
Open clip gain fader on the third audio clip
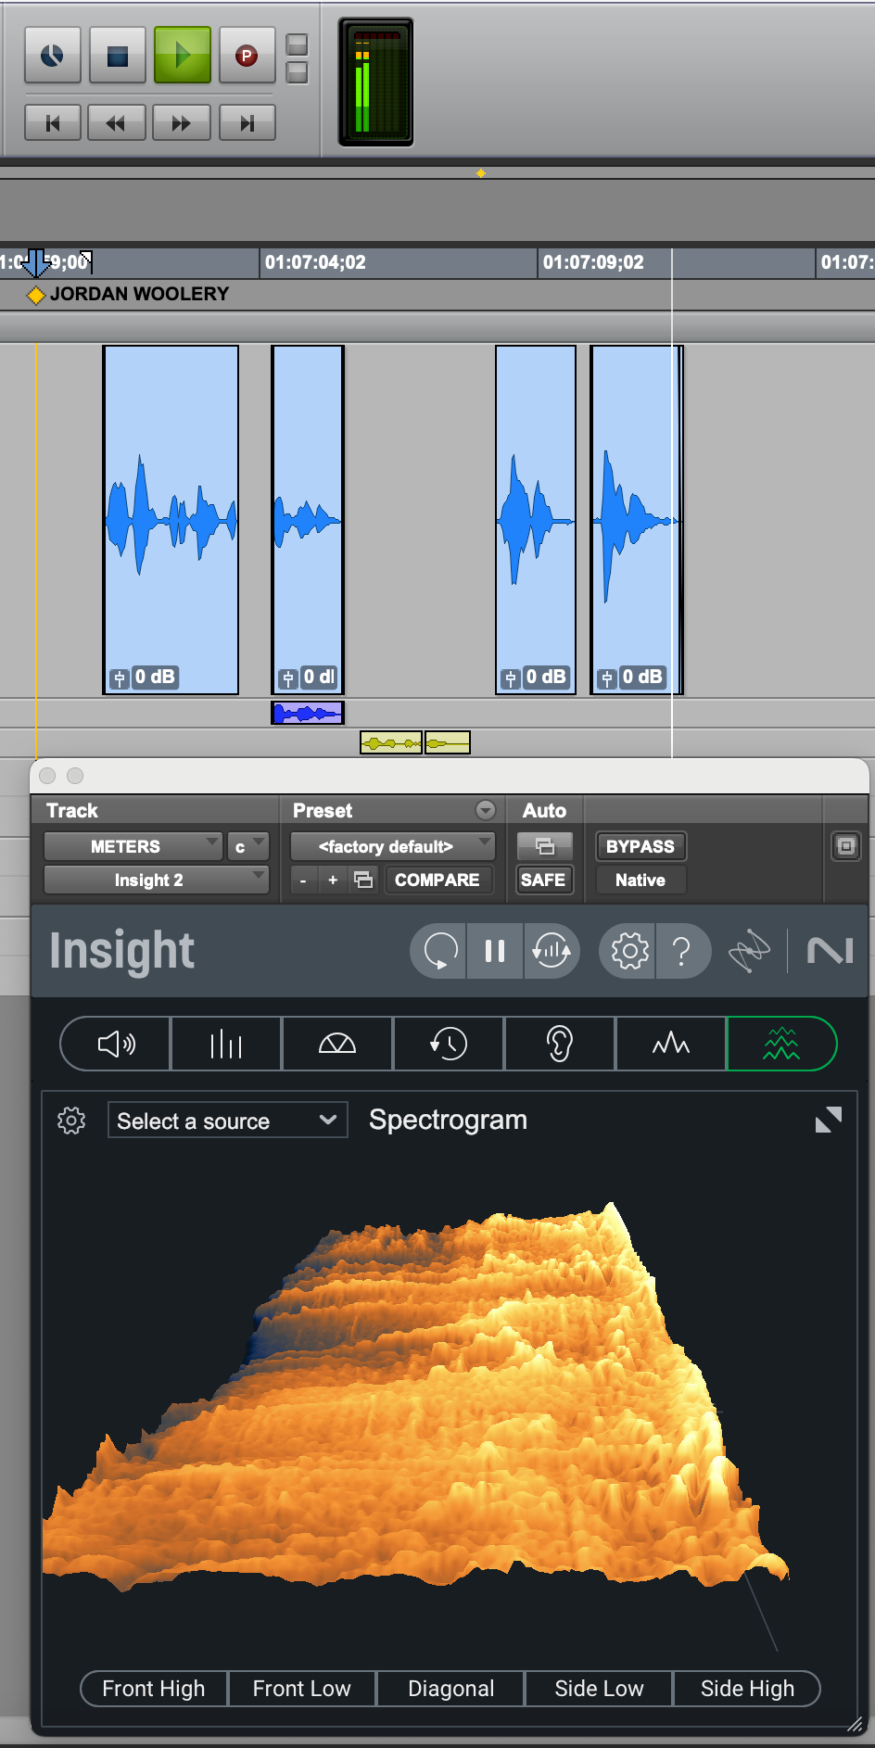pyautogui.click(x=511, y=678)
